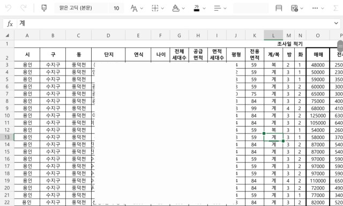The height and width of the screenshot is (206, 343).
Task: Open the font size formatting icon
Action: pyautogui.click(x=134, y=9)
